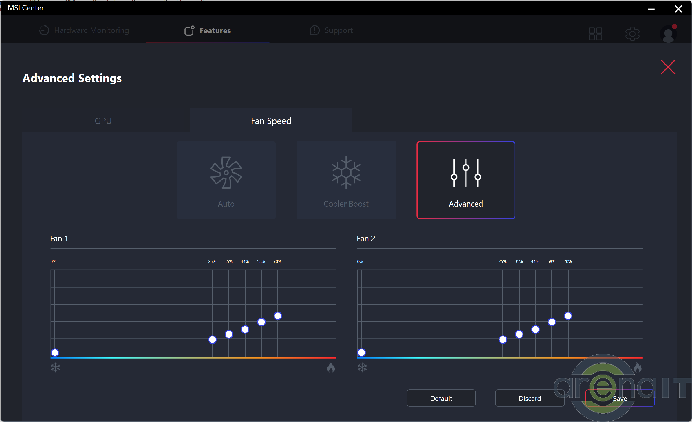Select the Auto fan mode tile
Viewport: 692px width, 422px height.
[226, 180]
